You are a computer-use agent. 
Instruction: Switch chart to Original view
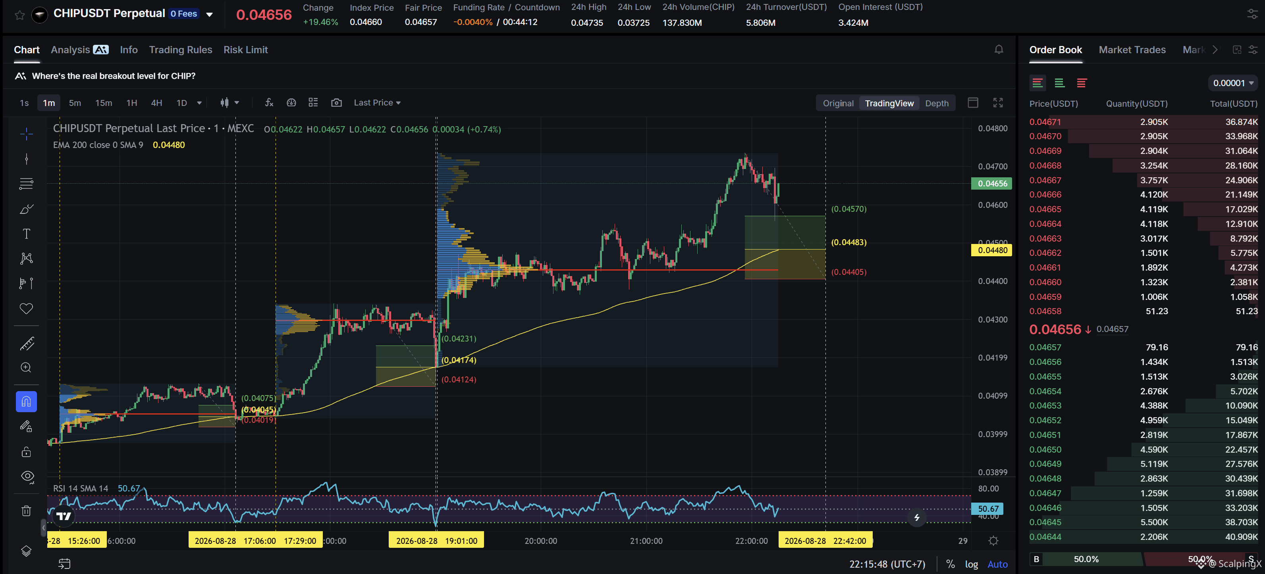tap(838, 103)
